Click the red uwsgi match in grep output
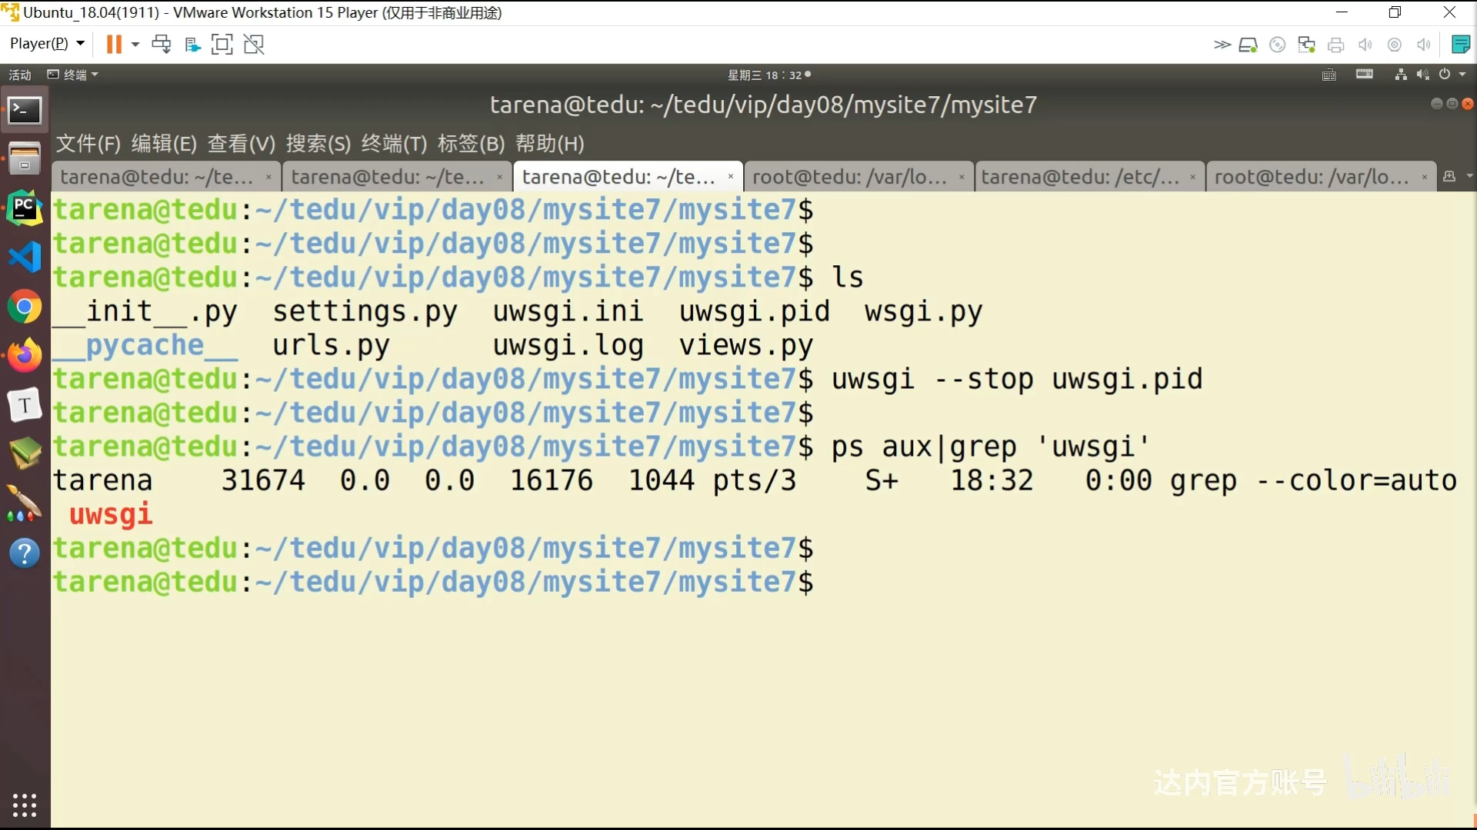This screenshot has width=1477, height=830. click(x=112, y=514)
